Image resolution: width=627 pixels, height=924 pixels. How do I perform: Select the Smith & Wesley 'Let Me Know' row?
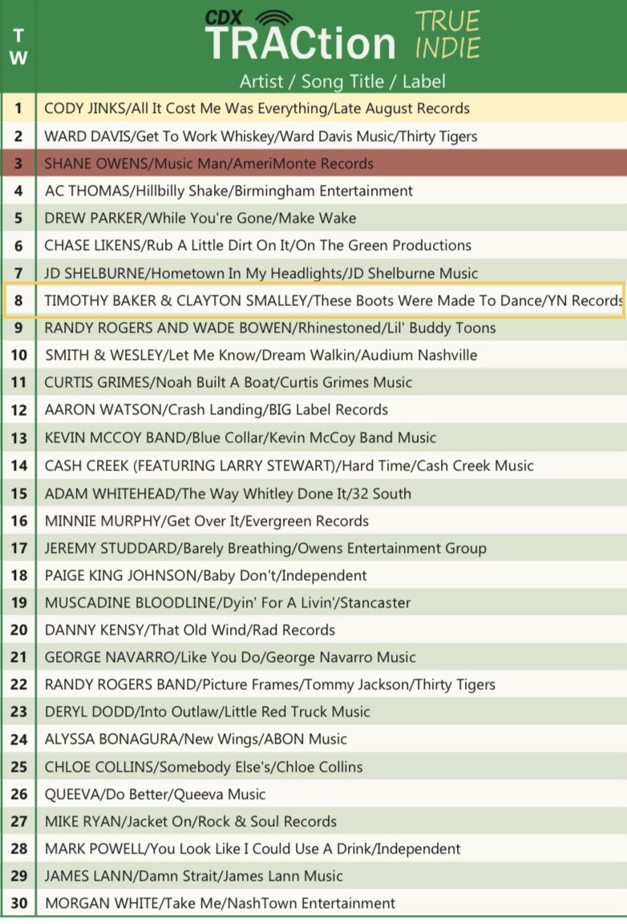coord(313,355)
